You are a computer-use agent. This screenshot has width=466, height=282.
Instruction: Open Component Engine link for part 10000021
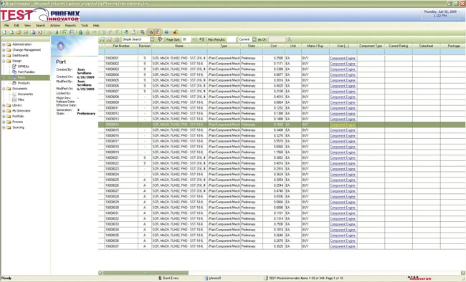(343, 158)
